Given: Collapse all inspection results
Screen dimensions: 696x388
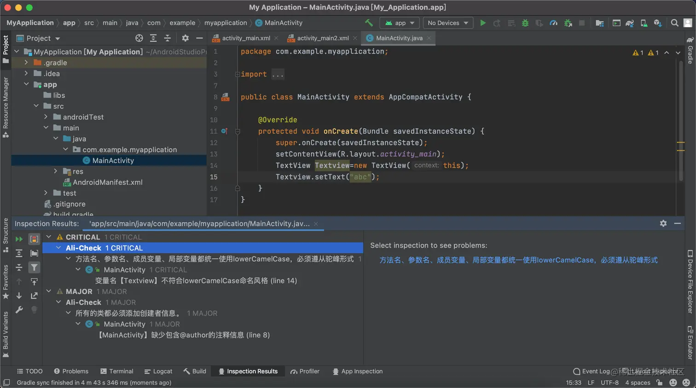Looking at the screenshot, I should (x=19, y=267).
